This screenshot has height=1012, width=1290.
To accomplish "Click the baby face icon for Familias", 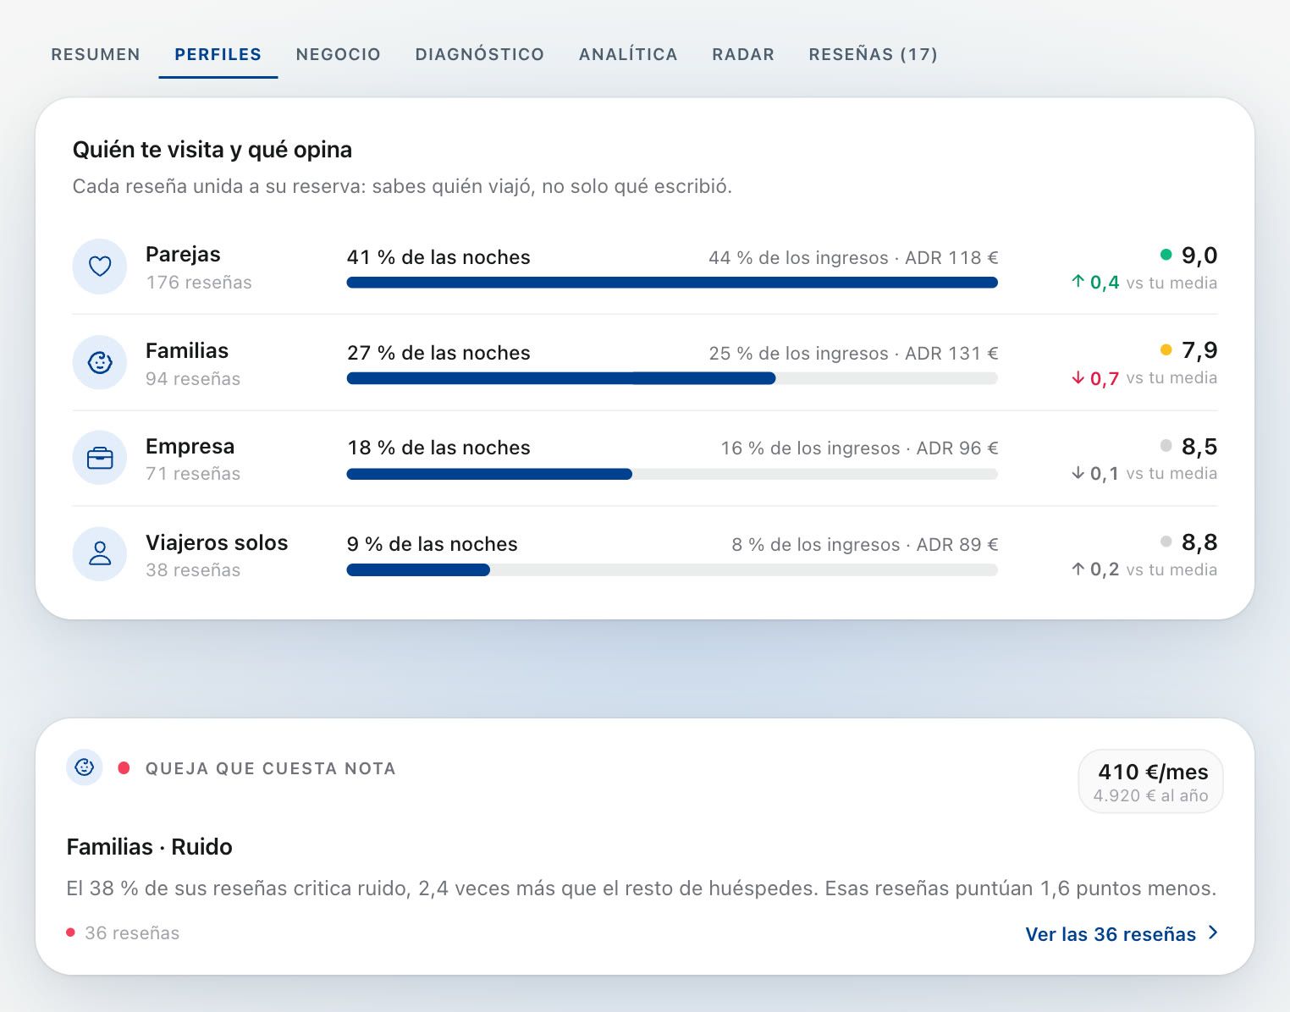I will [100, 362].
